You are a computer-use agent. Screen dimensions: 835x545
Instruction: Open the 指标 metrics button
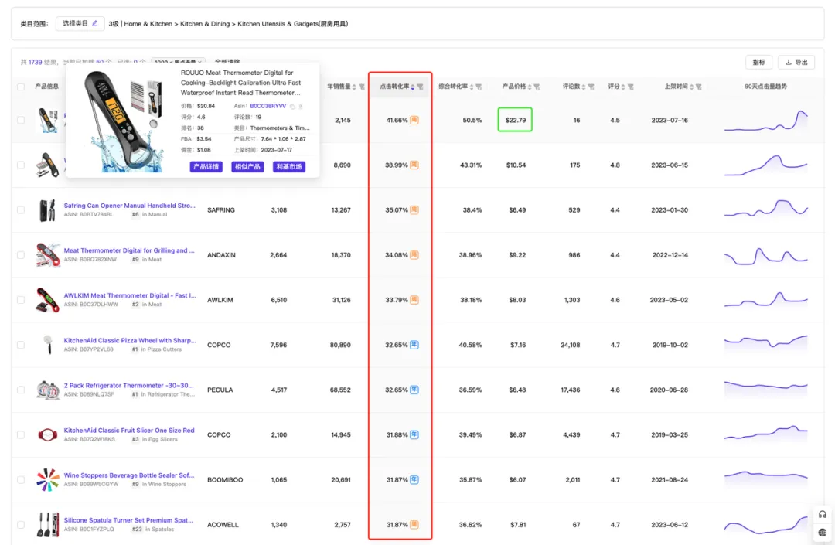coord(758,63)
